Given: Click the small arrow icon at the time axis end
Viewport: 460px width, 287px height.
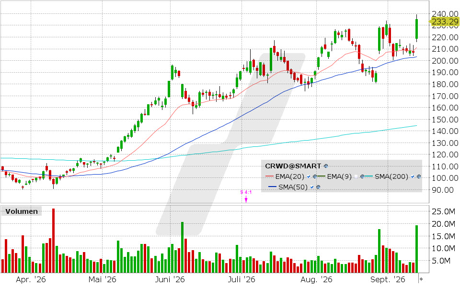Looking at the screenshot, I should pos(421,279).
